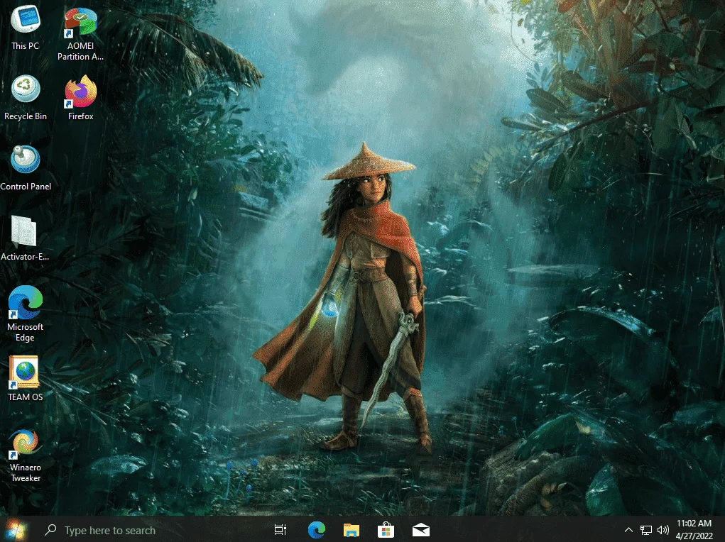
Task: Select the This PC desktop icon
Action: [26, 27]
